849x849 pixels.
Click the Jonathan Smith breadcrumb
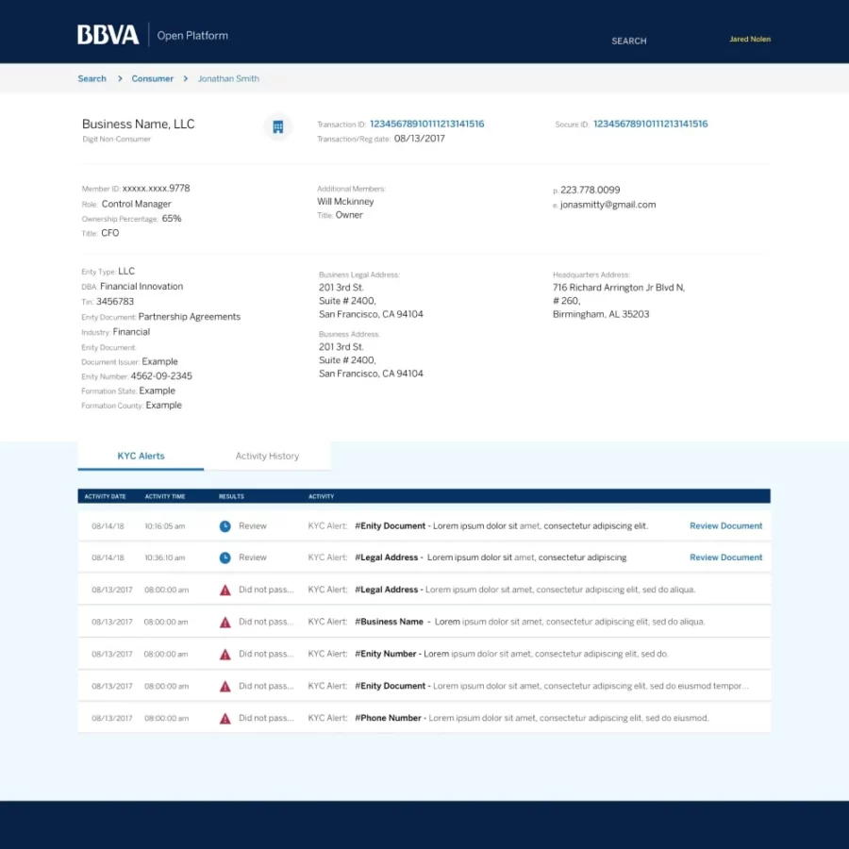(228, 78)
